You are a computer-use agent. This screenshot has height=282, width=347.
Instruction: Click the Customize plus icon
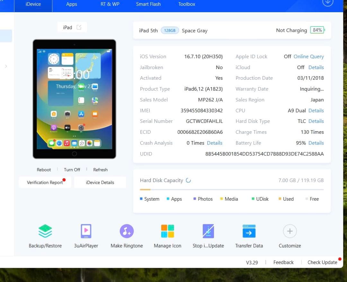pos(289,231)
